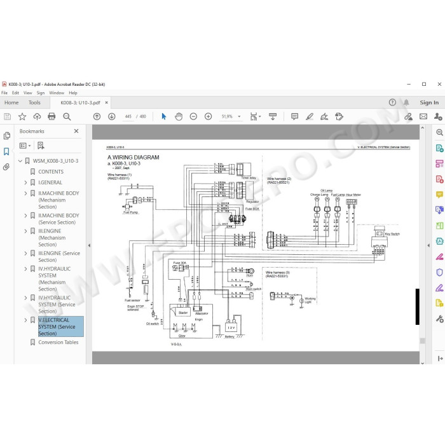445x445 pixels.
Task: Activate the Hand pan tool
Action: (x=179, y=116)
